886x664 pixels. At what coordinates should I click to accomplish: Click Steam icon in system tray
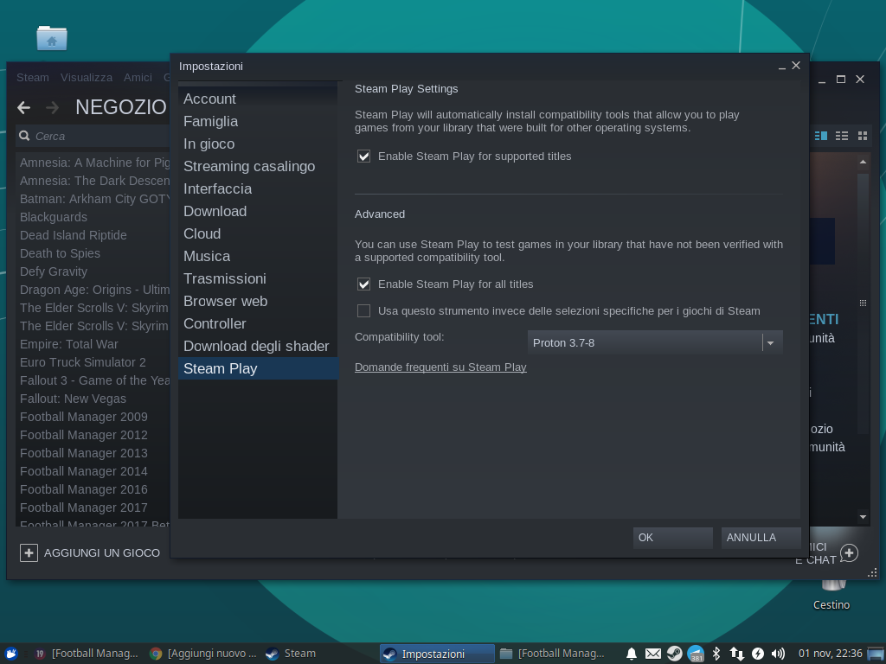click(x=674, y=654)
